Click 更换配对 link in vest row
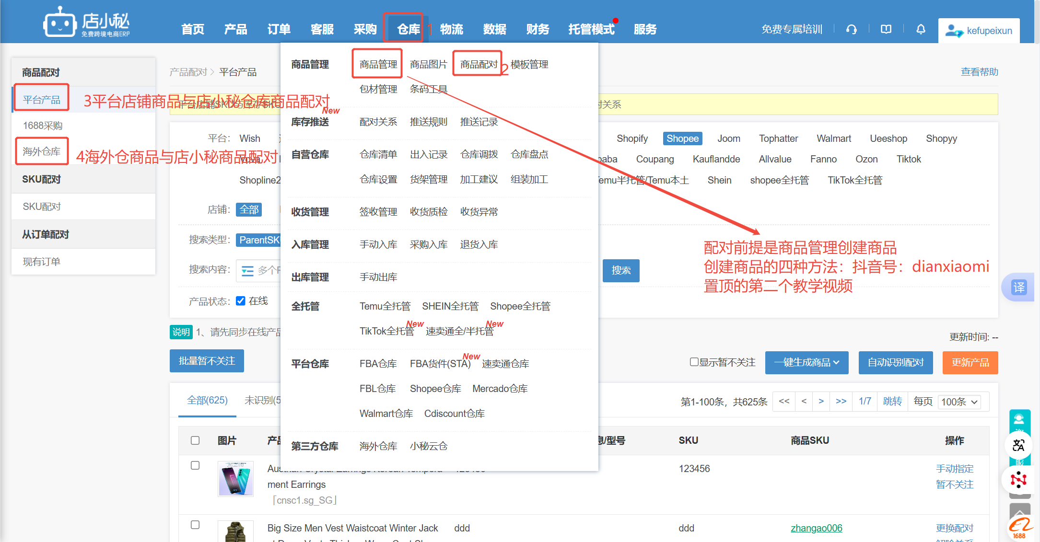This screenshot has width=1040, height=542. [x=955, y=528]
